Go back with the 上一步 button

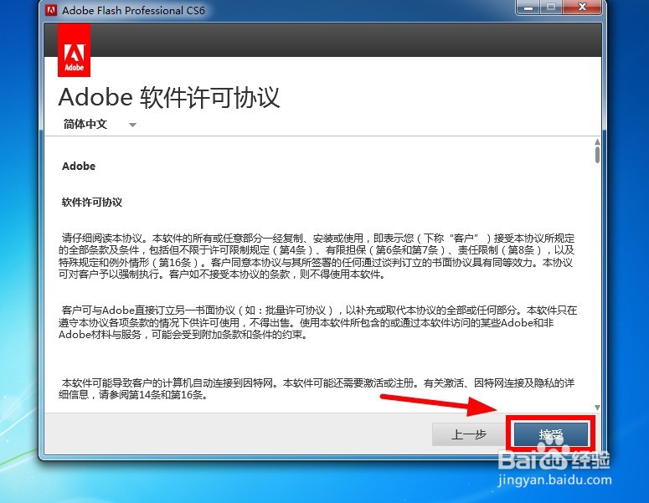tap(468, 434)
